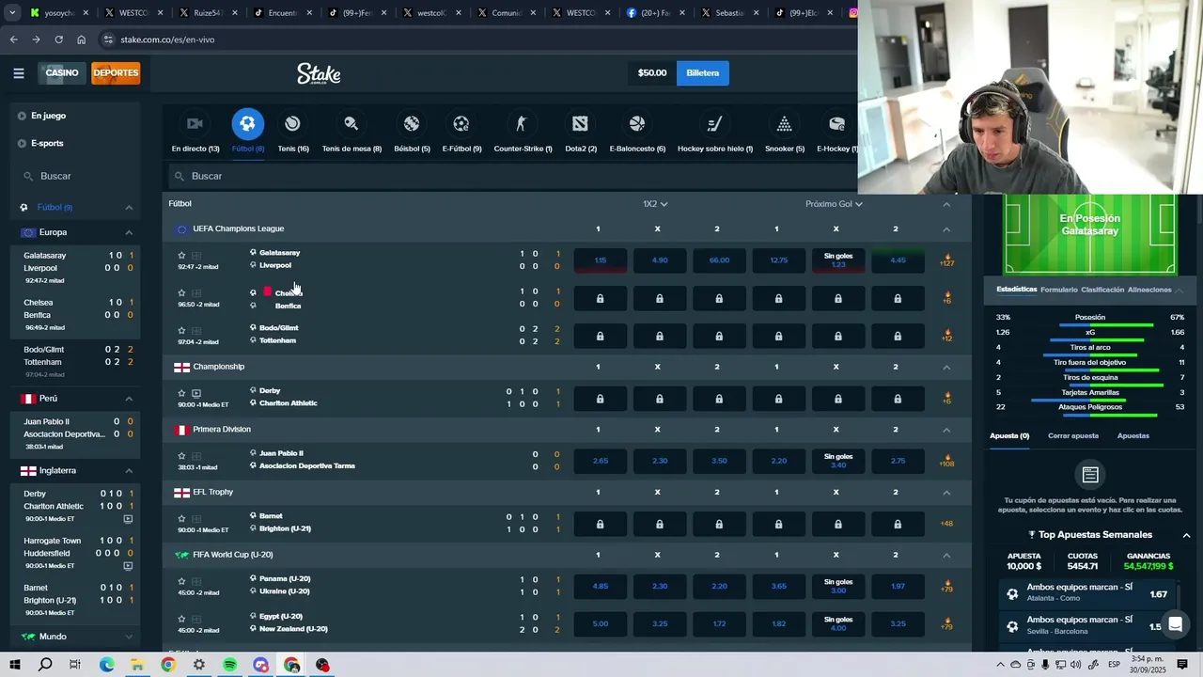Viewport: 1203px width, 677px height.
Task: Select the Hockey sobre hielo icon
Action: [714, 124]
